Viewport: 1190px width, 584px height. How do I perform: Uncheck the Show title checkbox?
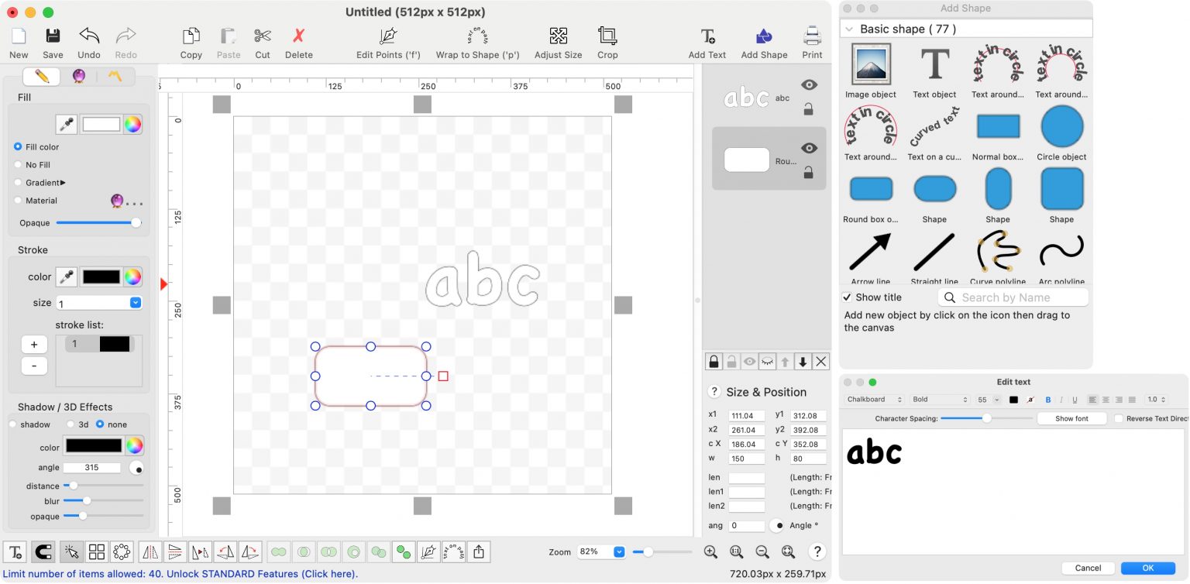pyautogui.click(x=848, y=297)
